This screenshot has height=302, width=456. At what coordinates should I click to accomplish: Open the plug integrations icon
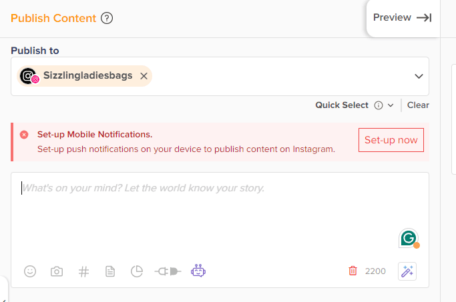point(168,271)
